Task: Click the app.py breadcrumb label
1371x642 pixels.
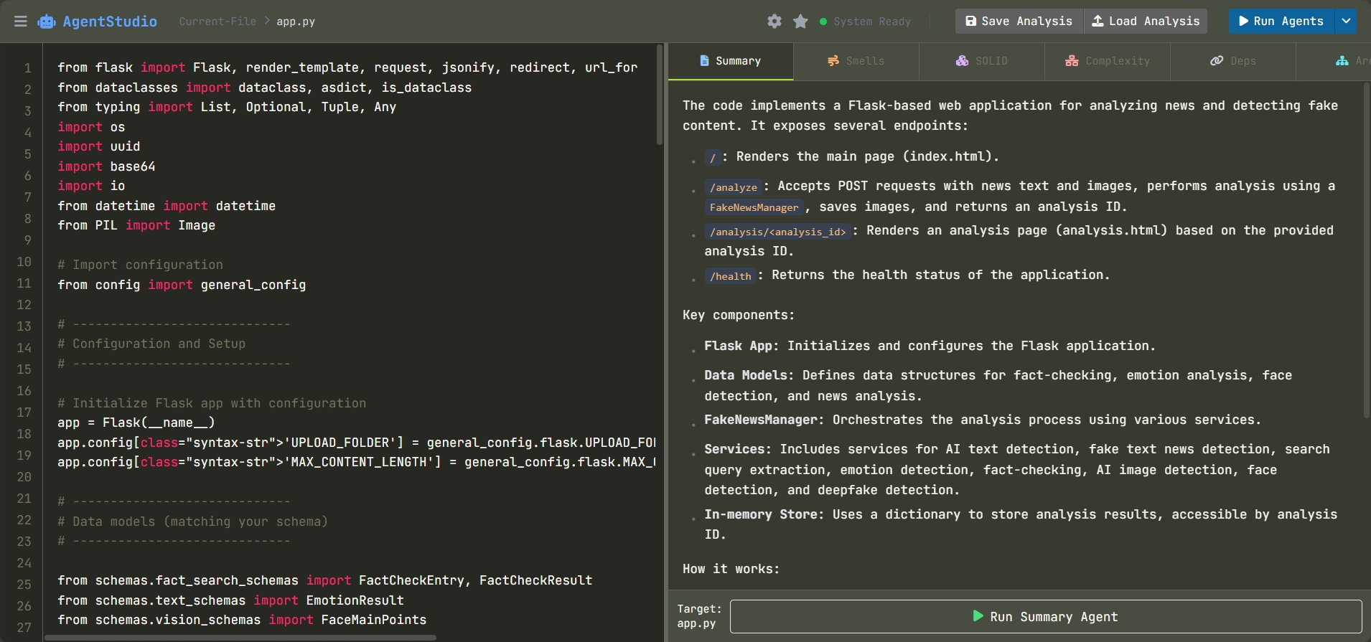Action: tap(296, 22)
